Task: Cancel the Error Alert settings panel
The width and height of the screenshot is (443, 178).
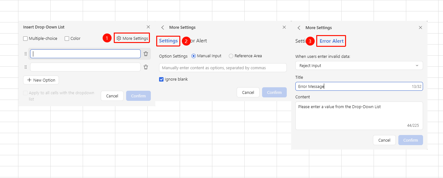Action: [x=384, y=140]
